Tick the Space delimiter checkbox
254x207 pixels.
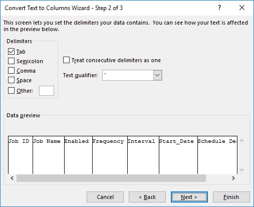tap(11, 80)
